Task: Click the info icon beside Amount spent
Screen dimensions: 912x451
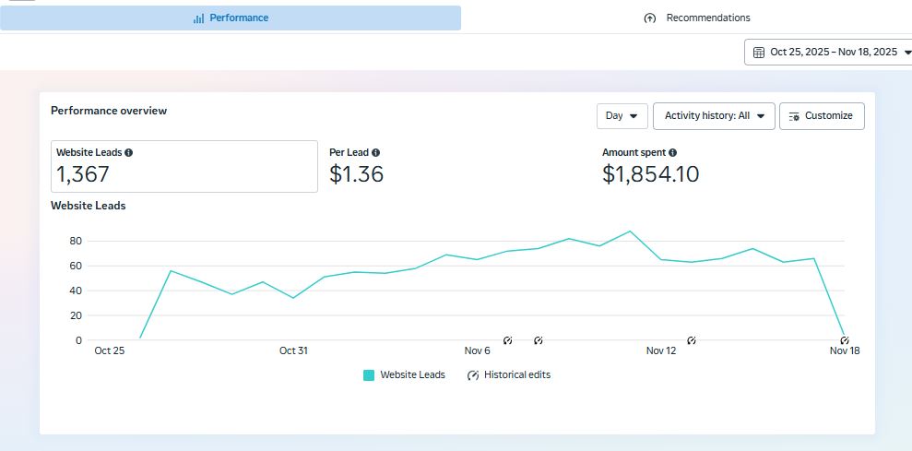Action: coord(672,153)
